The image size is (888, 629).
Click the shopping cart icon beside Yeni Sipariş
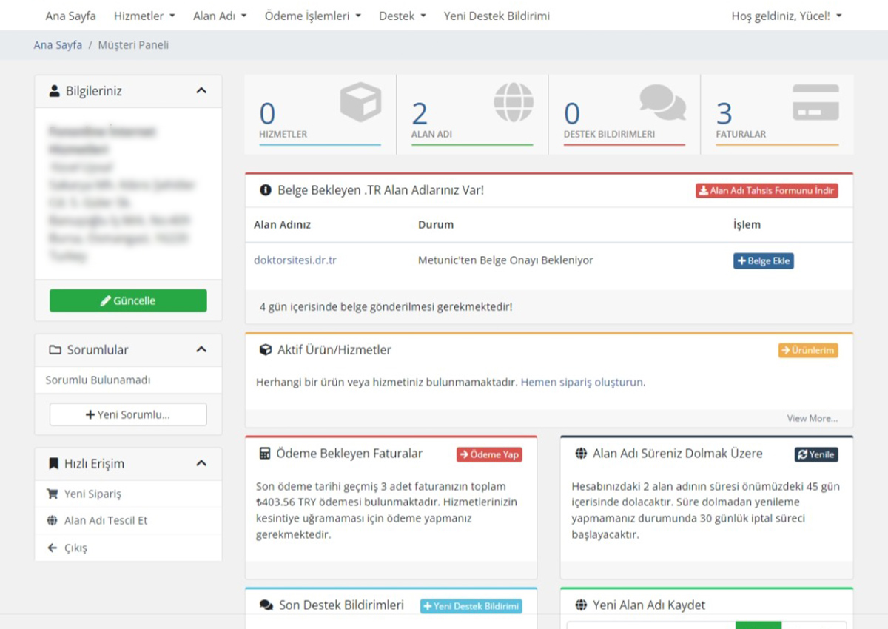tap(52, 494)
